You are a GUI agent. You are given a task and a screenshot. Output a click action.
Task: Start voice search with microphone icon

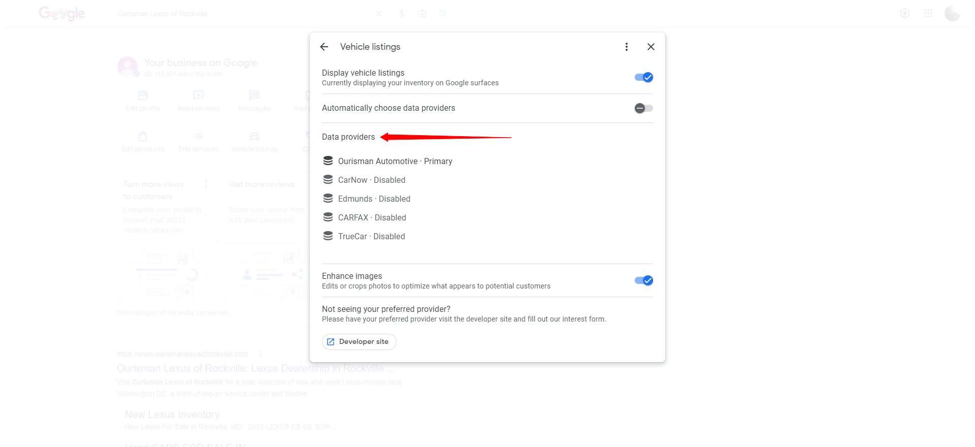pyautogui.click(x=402, y=14)
